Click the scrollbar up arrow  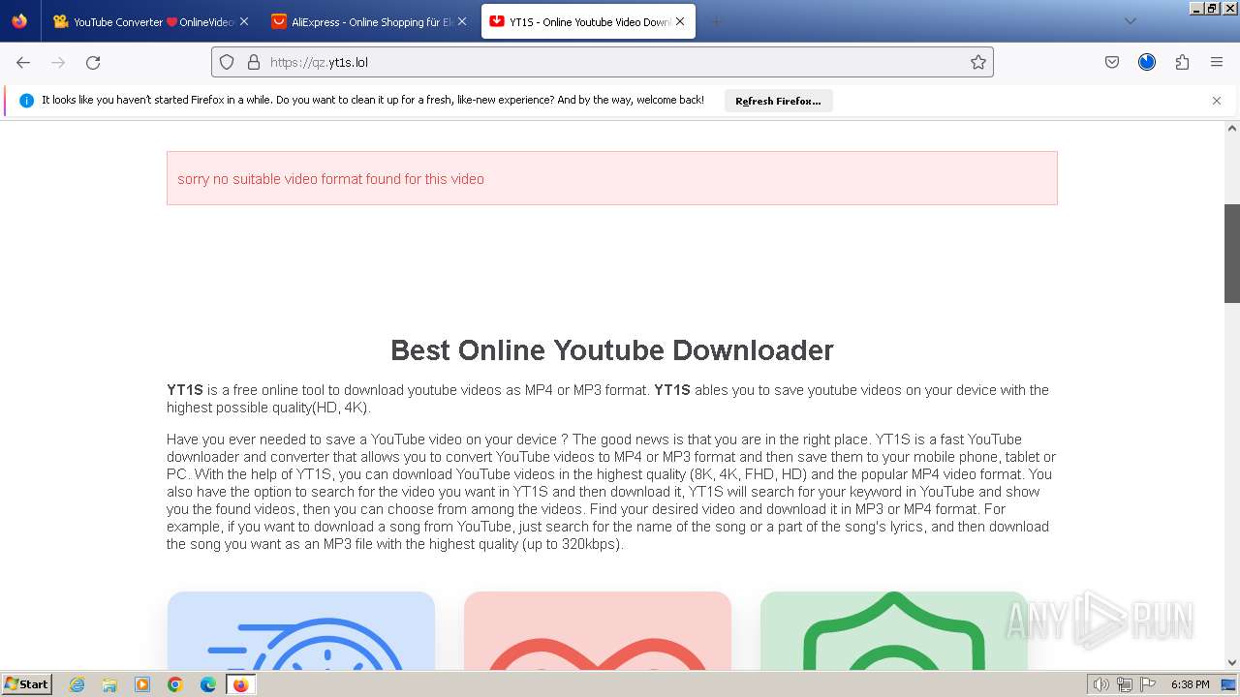pos(1232,128)
